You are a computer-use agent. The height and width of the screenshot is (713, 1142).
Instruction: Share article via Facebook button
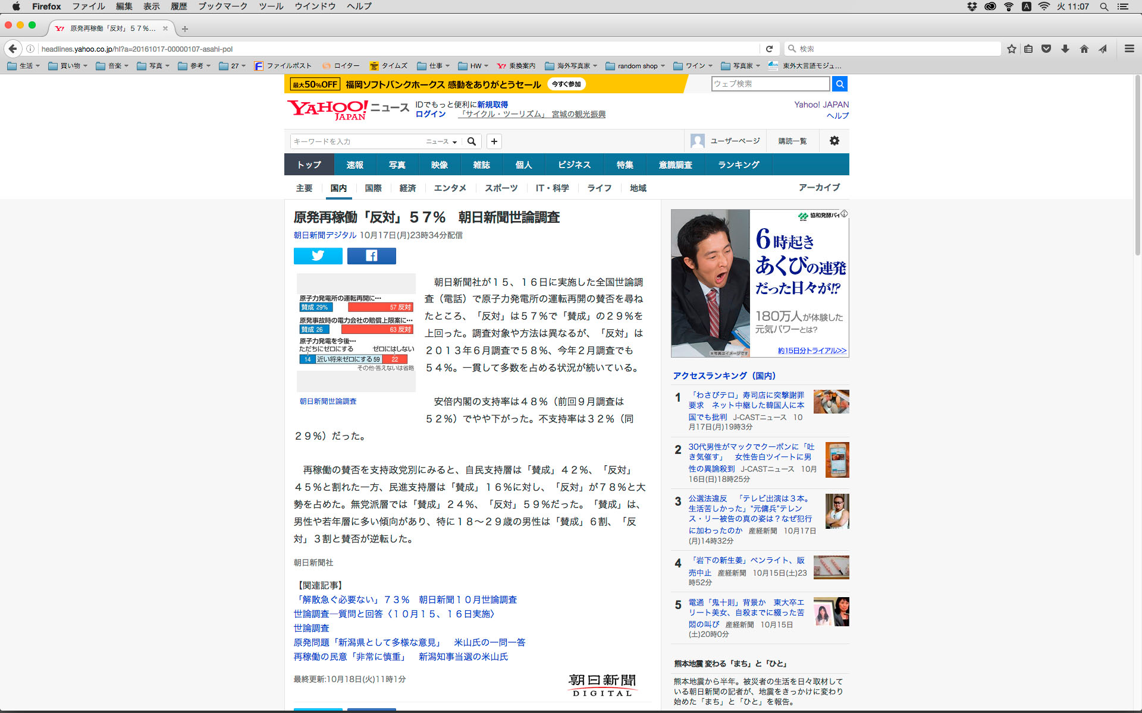coord(371,255)
